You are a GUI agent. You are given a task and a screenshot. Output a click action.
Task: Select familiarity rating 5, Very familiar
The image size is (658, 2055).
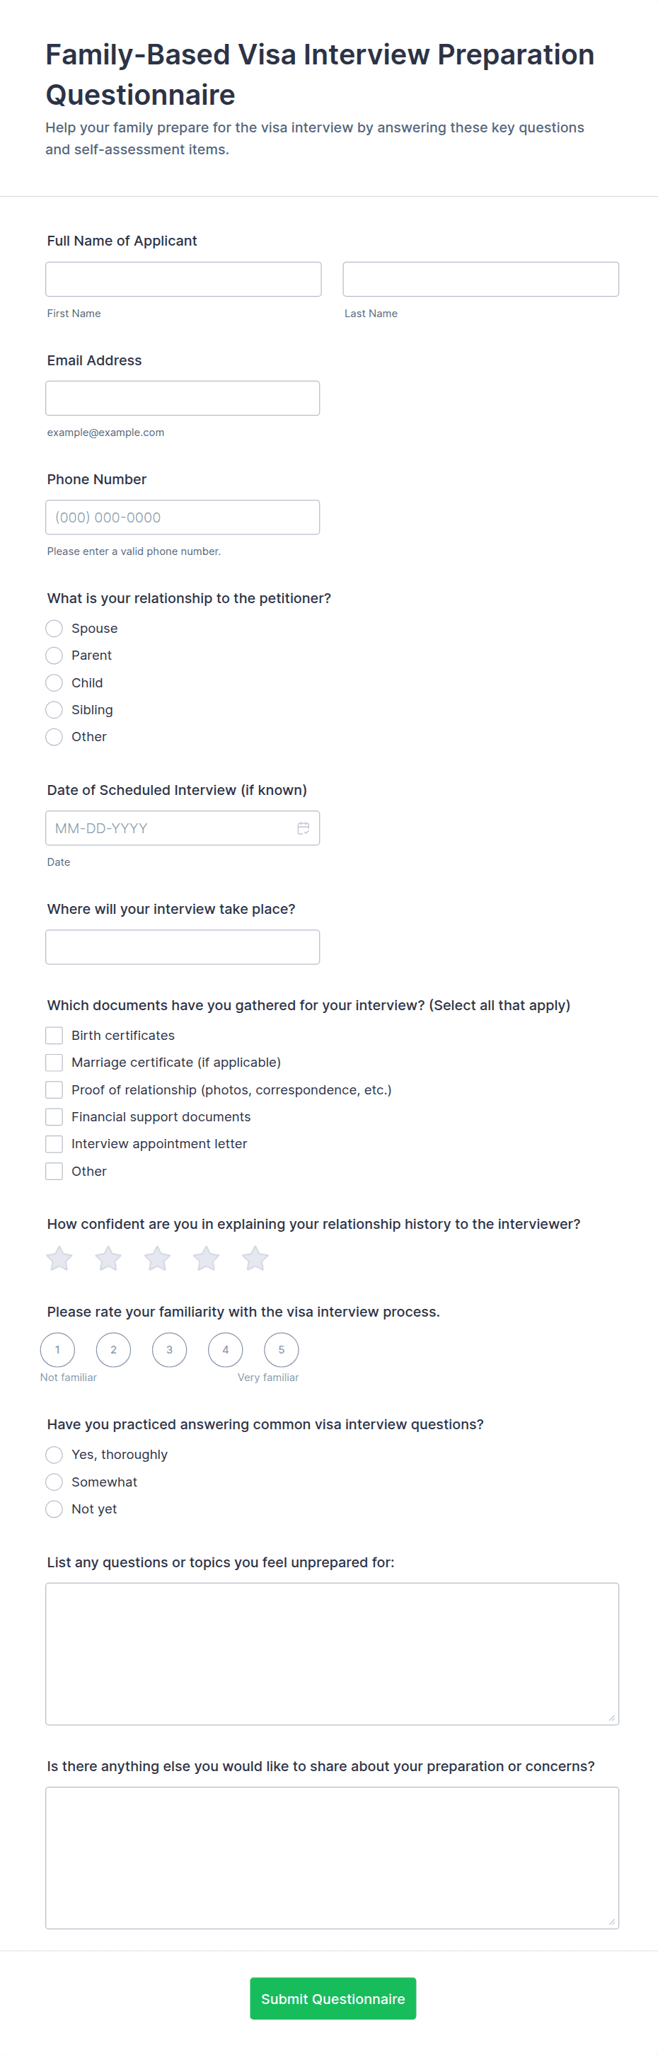click(281, 1350)
